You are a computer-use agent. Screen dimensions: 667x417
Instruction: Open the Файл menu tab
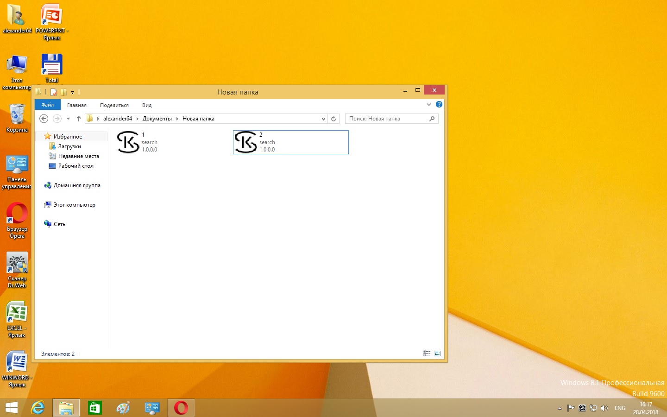(48, 105)
